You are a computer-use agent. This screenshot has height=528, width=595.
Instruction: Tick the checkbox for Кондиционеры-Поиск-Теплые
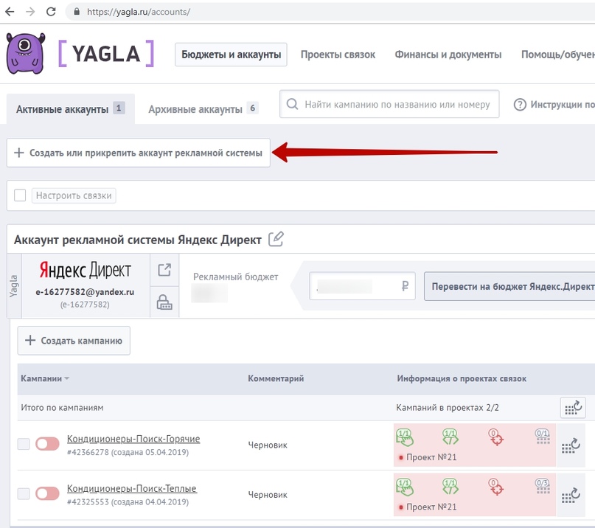(x=24, y=493)
